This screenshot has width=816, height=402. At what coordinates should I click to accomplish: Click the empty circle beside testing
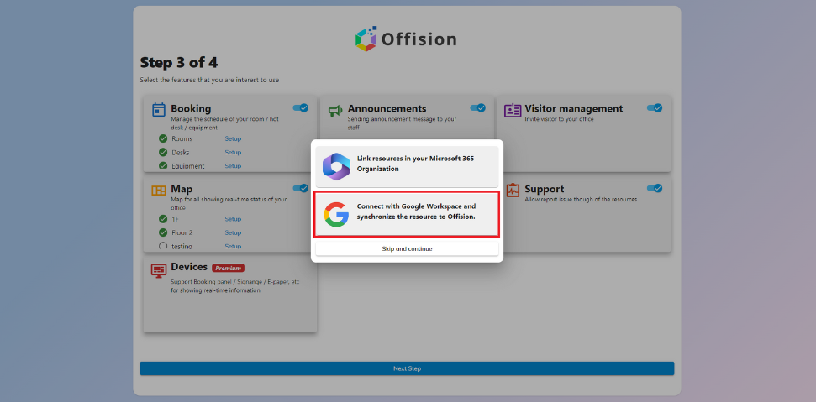pos(163,246)
